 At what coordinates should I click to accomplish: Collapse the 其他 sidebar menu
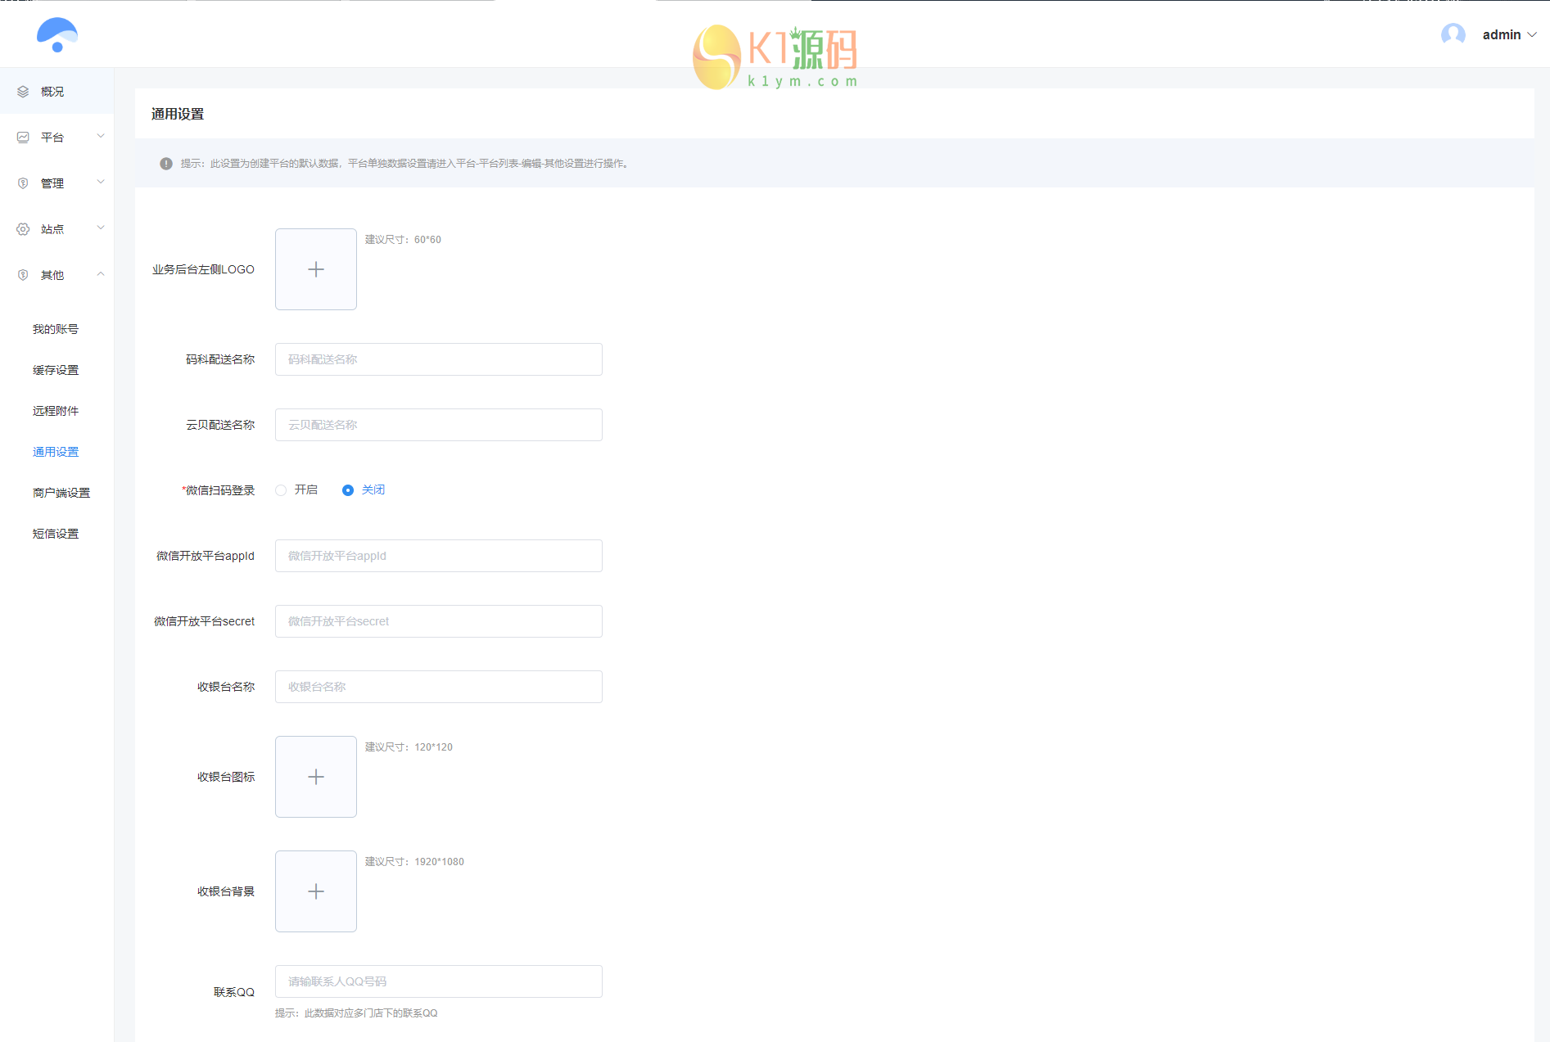coord(101,274)
